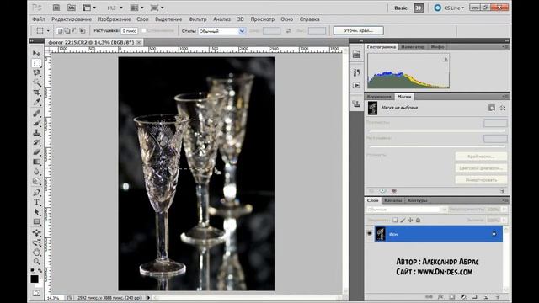The image size is (539, 303).
Task: Select the Dodge tool
Action: (x=37, y=181)
